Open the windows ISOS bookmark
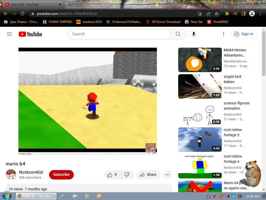The height and width of the screenshot is (200, 266). (x=89, y=22)
